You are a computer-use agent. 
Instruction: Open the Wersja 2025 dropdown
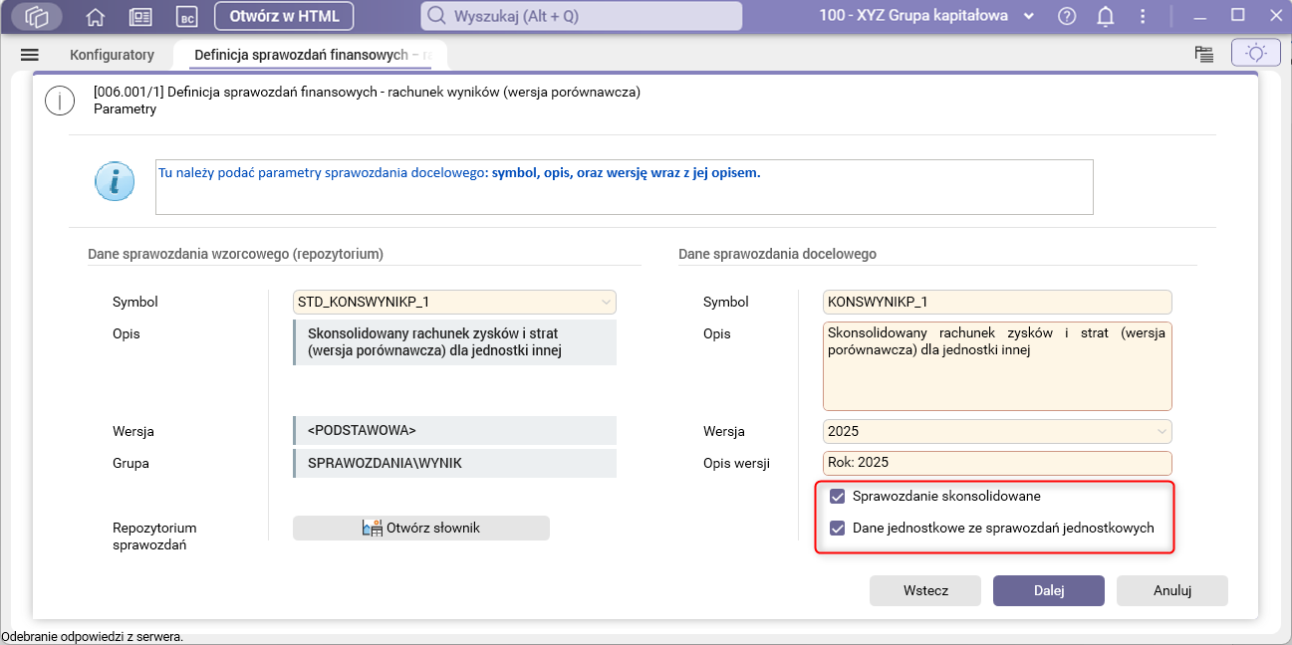click(x=1161, y=431)
